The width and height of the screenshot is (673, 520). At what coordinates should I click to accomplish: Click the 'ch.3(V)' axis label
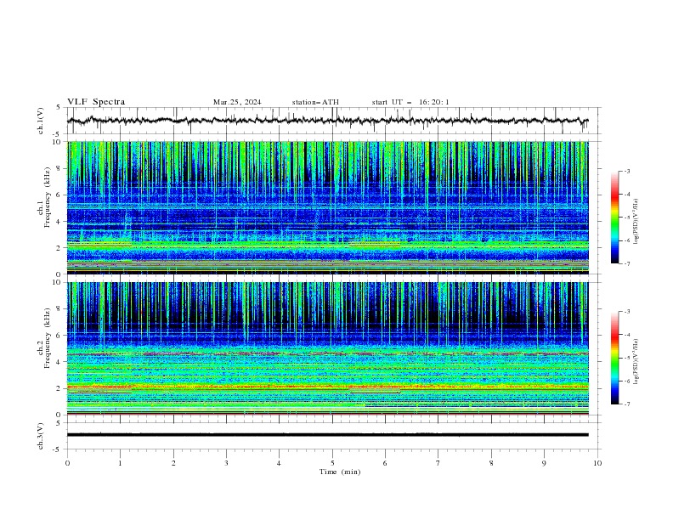41,436
